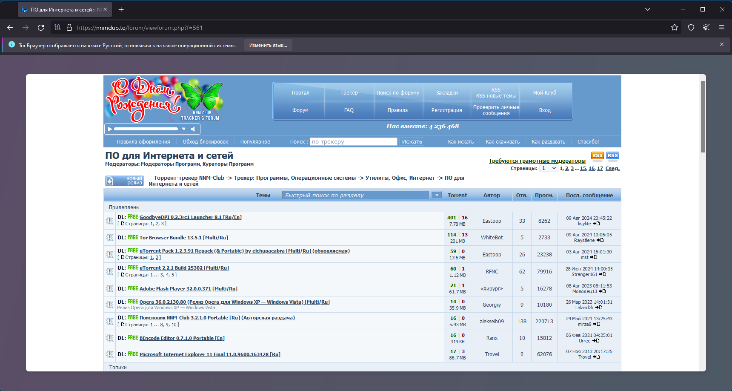The height and width of the screenshot is (391, 732).
Task: Open the Tor shield security level icon
Action: pyautogui.click(x=691, y=28)
